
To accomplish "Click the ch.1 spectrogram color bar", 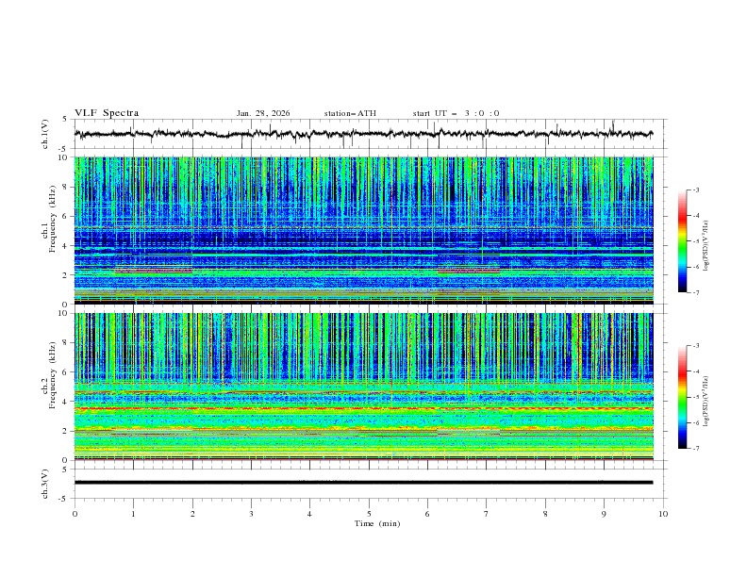I will (x=682, y=240).
